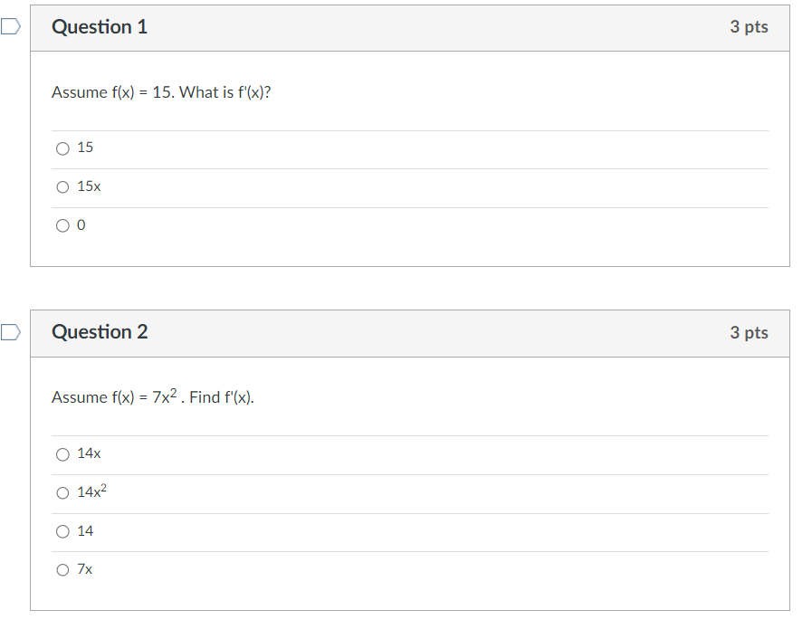Click the '0' answer label text

81,225
